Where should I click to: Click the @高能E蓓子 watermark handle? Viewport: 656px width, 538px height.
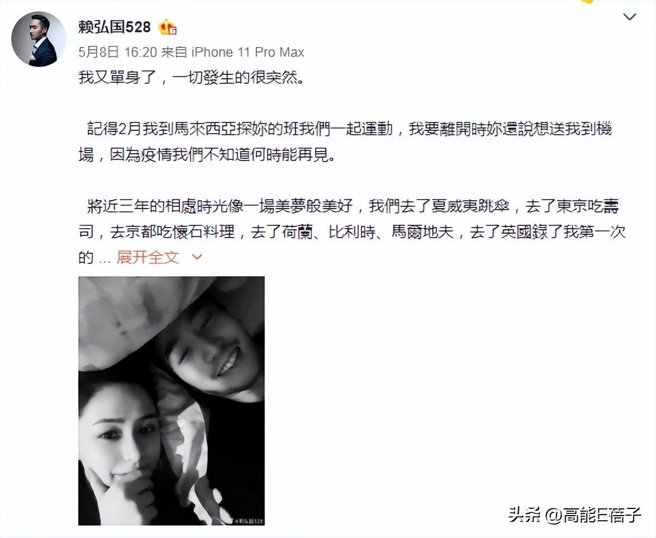(593, 515)
